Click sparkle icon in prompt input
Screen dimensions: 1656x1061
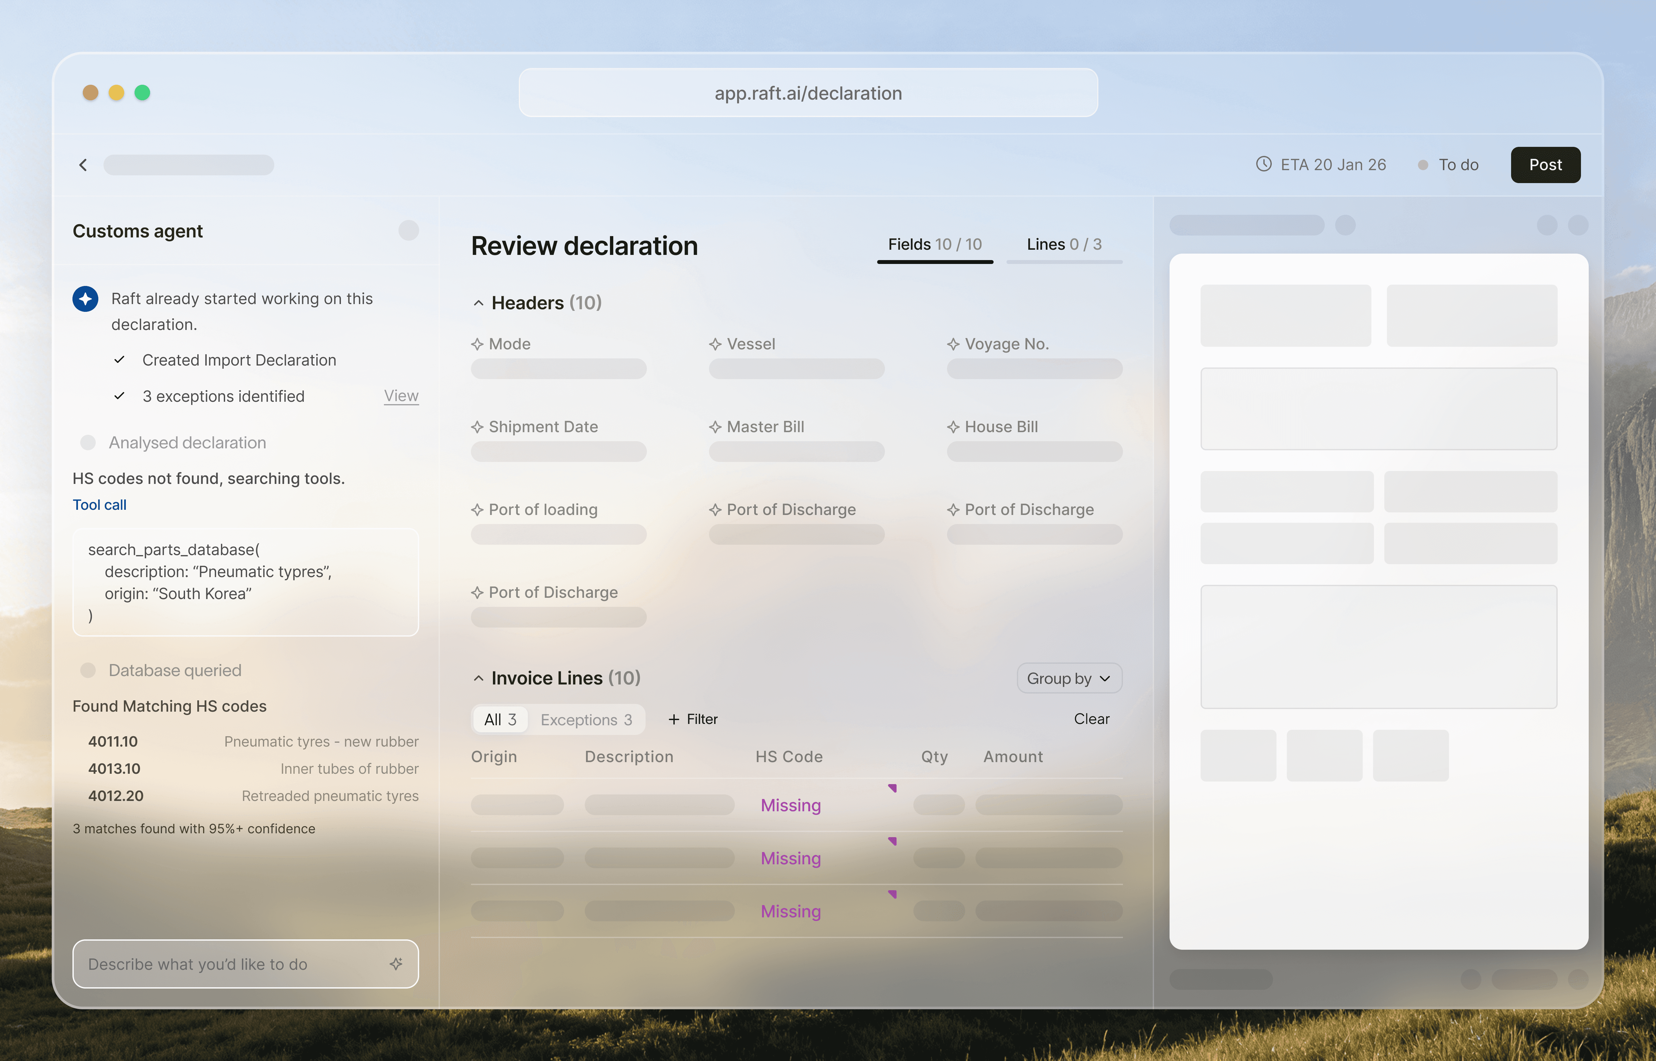click(396, 964)
